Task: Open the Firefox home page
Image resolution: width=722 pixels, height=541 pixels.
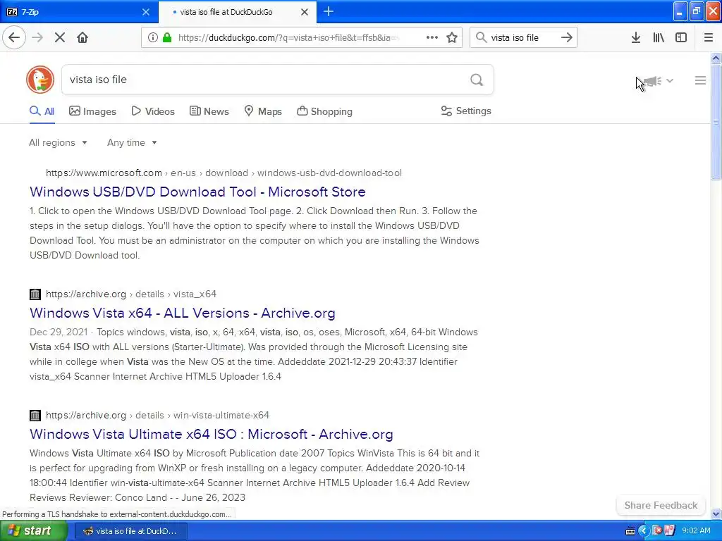Action: point(82,37)
